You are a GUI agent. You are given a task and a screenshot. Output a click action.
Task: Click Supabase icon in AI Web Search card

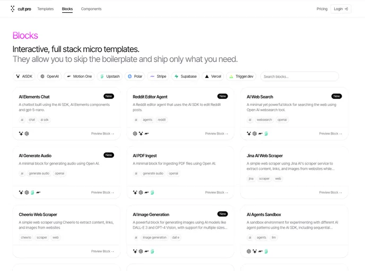(x=266, y=134)
